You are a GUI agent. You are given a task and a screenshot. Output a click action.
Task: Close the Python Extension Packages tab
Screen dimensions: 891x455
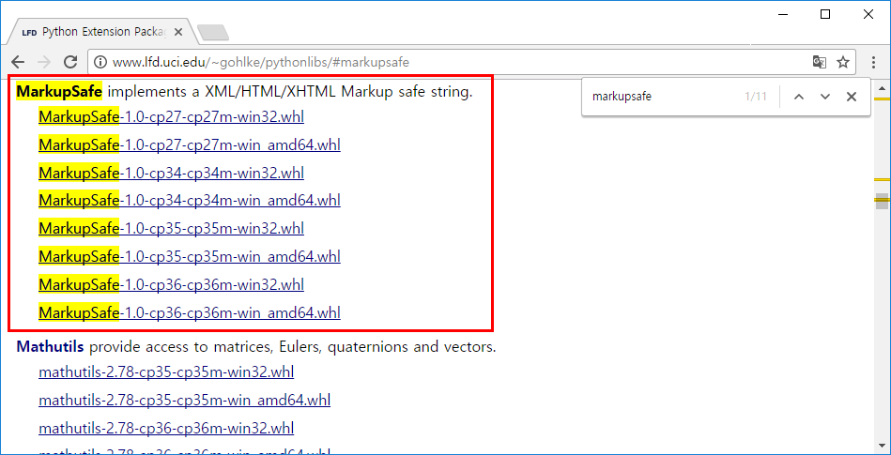point(177,33)
